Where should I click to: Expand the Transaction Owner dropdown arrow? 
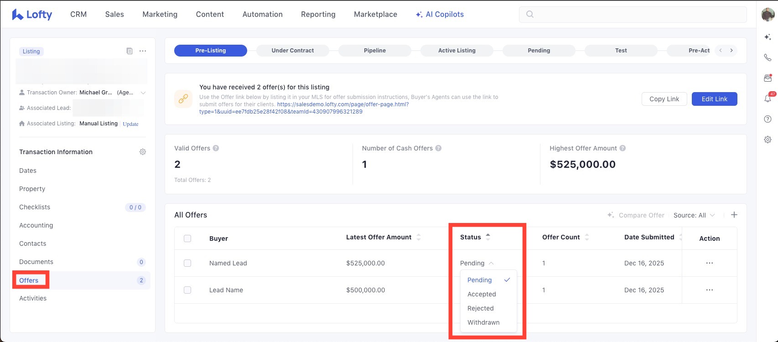tap(143, 93)
